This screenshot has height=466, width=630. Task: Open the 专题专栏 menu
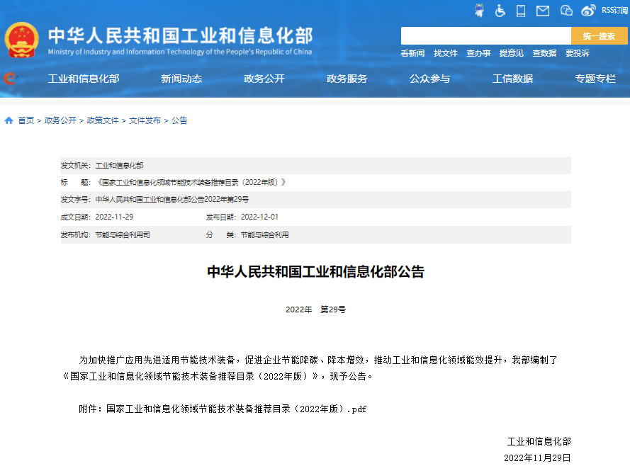(x=595, y=79)
